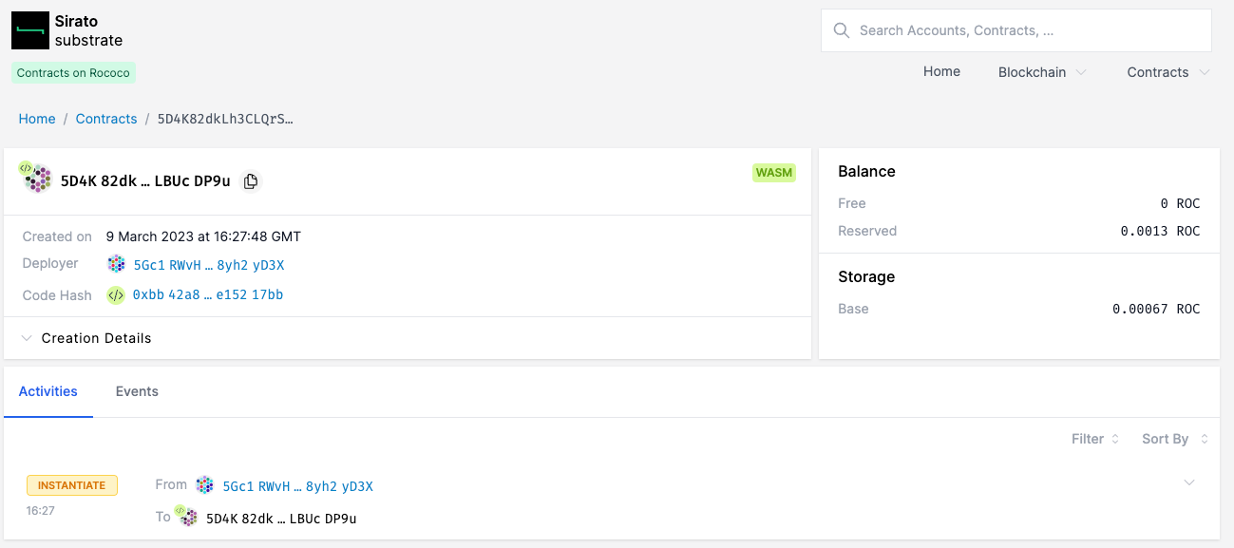Screen dimensions: 1234x548
Task: Click the Sirato substrate logo icon
Action: [30, 30]
